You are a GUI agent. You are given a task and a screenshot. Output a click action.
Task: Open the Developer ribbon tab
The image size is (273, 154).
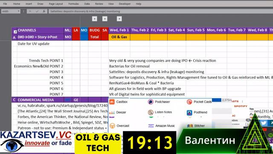click(x=125, y=4)
